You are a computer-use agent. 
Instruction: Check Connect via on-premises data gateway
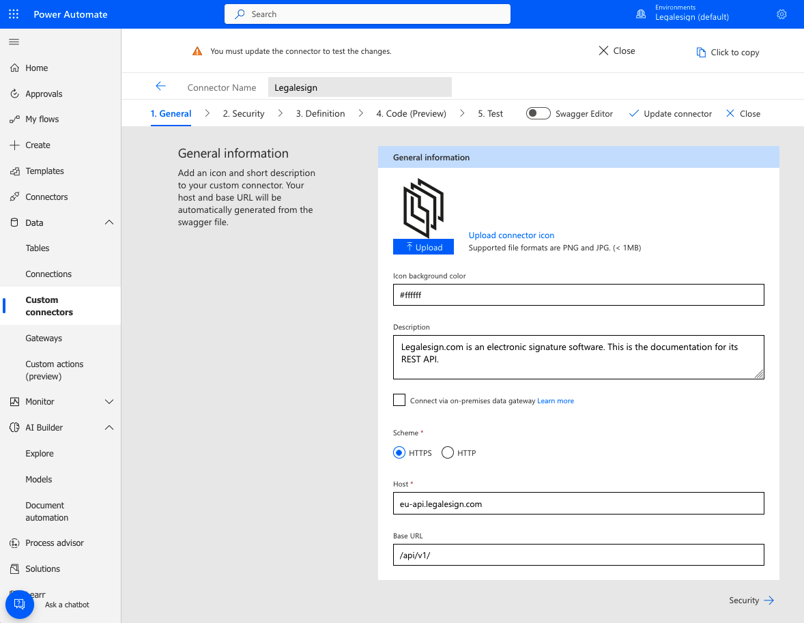[x=399, y=400]
